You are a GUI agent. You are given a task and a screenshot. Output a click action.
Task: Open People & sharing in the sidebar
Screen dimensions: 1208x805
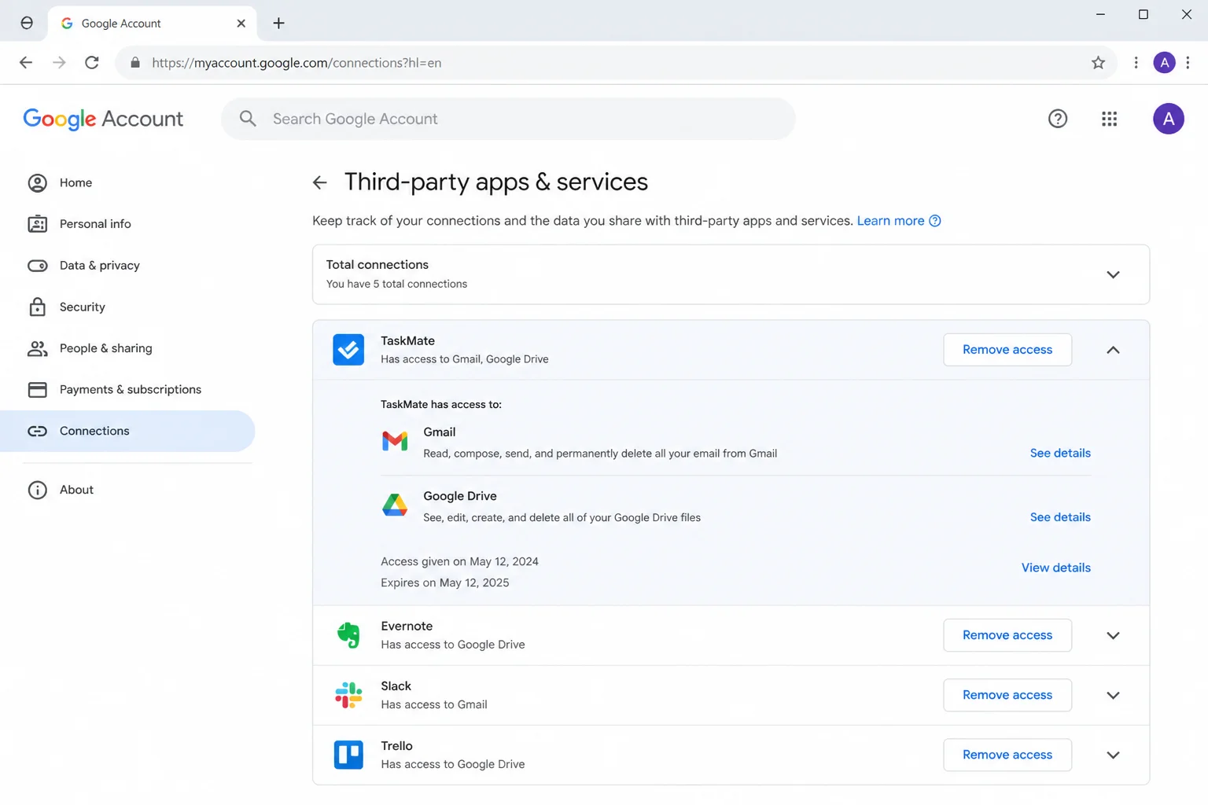click(x=127, y=348)
